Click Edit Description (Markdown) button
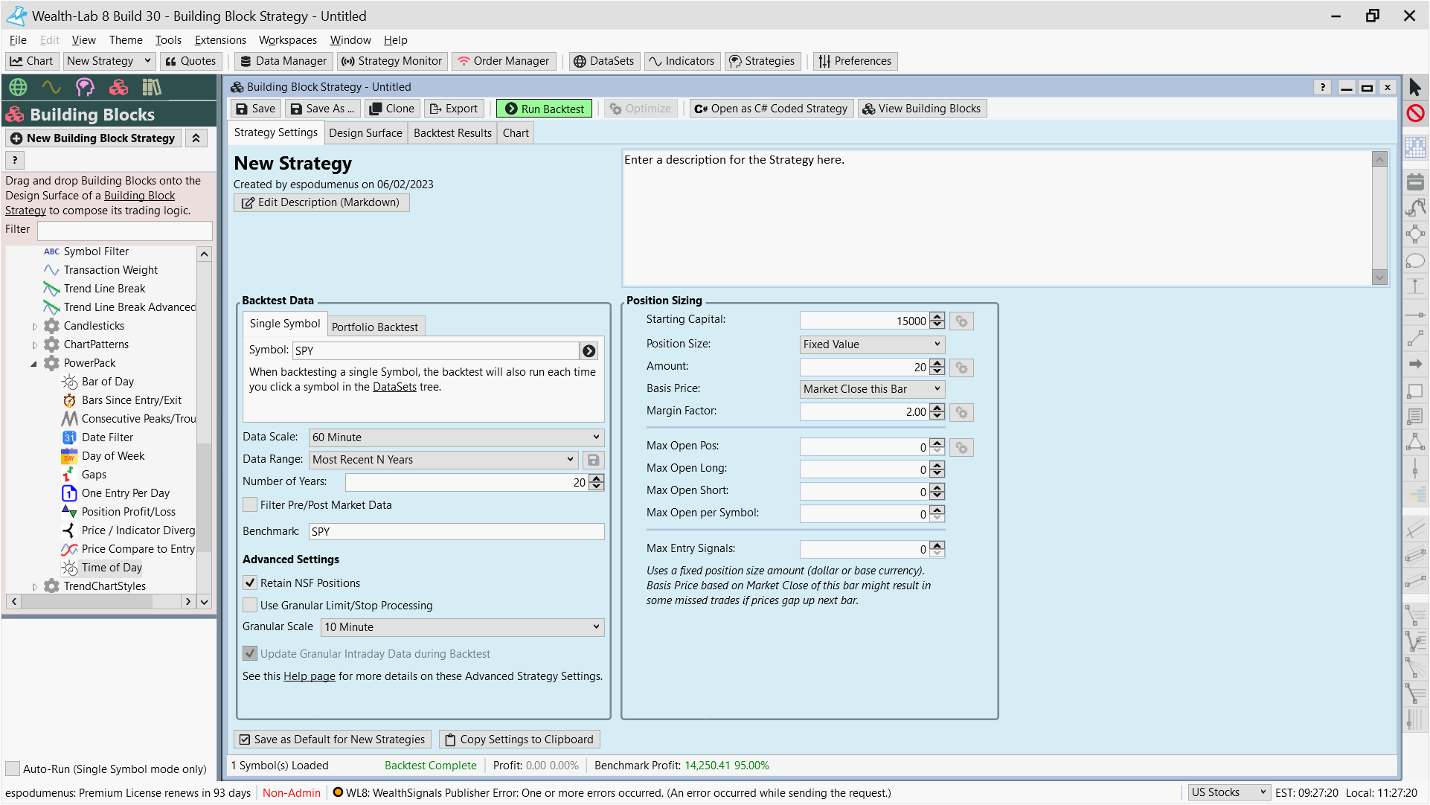The width and height of the screenshot is (1430, 805). pos(321,202)
